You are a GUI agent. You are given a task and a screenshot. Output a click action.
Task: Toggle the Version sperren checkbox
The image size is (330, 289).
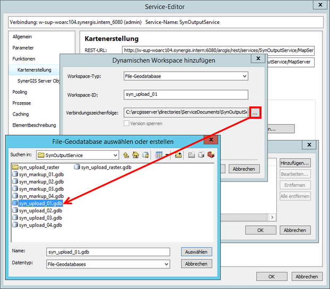[126, 123]
